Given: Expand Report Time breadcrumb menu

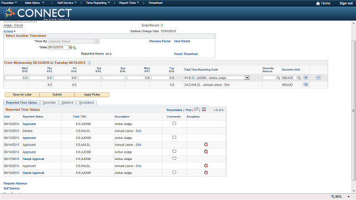Looking at the screenshot, I should click(x=129, y=3).
